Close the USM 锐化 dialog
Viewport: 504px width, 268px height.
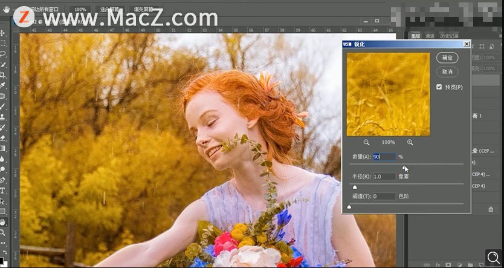[x=467, y=44]
